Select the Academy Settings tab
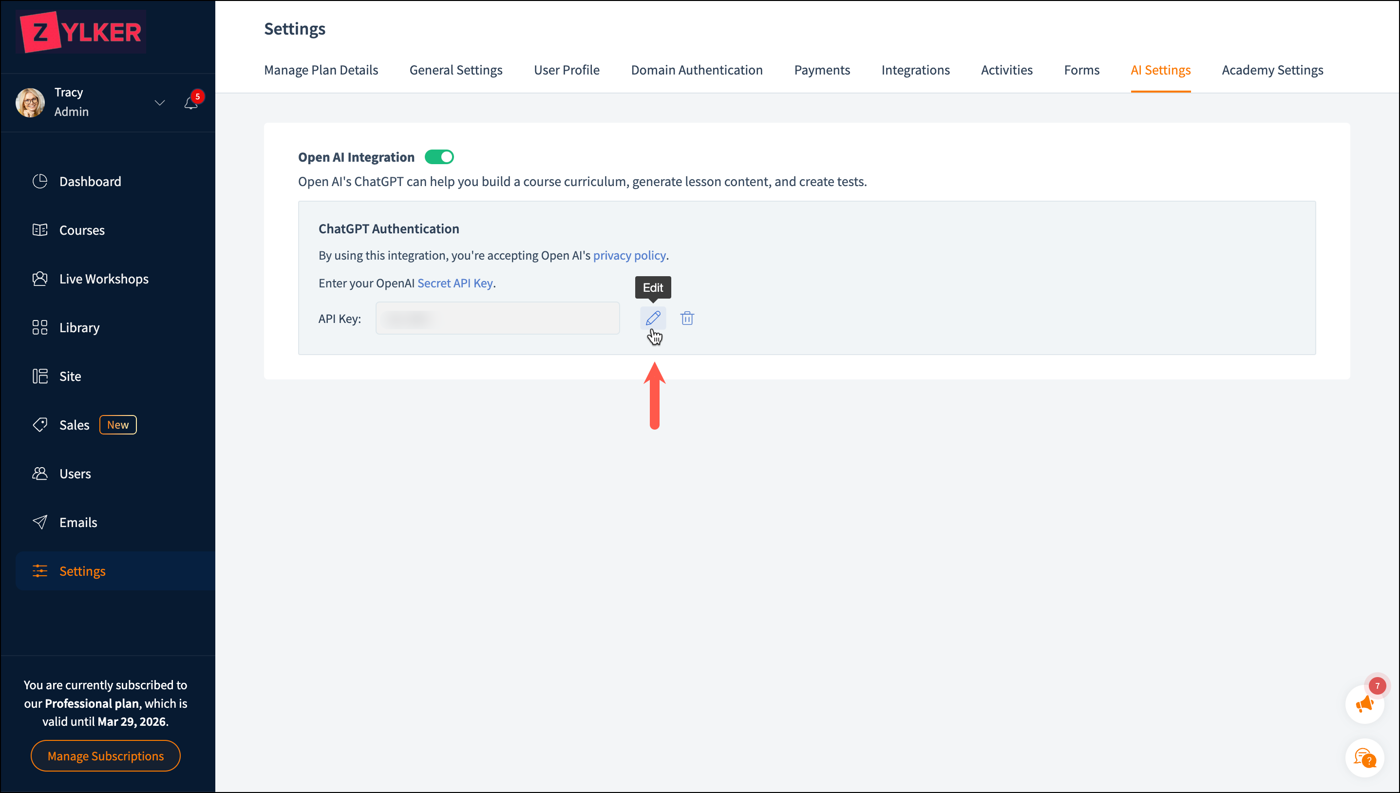The width and height of the screenshot is (1400, 793). tap(1272, 70)
